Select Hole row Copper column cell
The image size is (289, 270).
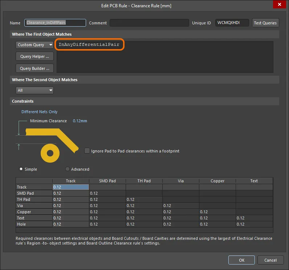pos(217,224)
